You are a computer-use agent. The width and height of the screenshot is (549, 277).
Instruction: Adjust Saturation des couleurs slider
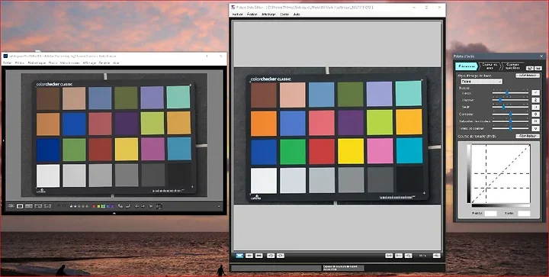510,121
